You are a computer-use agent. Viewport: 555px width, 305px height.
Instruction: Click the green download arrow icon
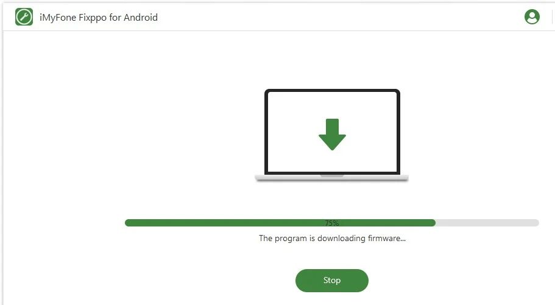[332, 135]
